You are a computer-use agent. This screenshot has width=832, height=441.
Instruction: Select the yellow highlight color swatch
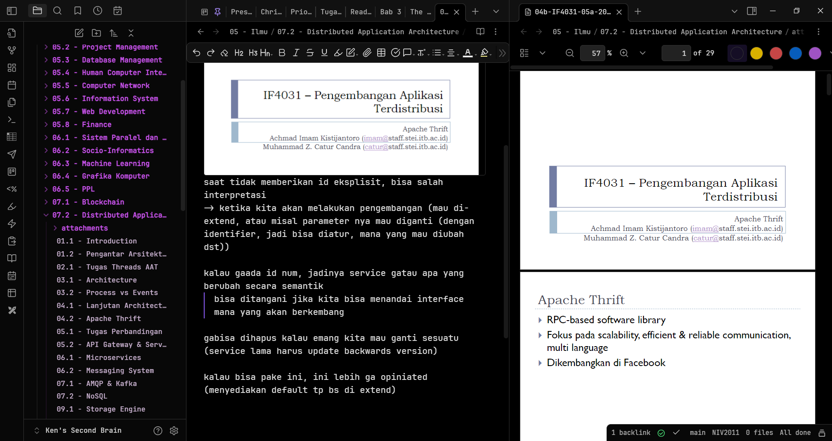756,53
